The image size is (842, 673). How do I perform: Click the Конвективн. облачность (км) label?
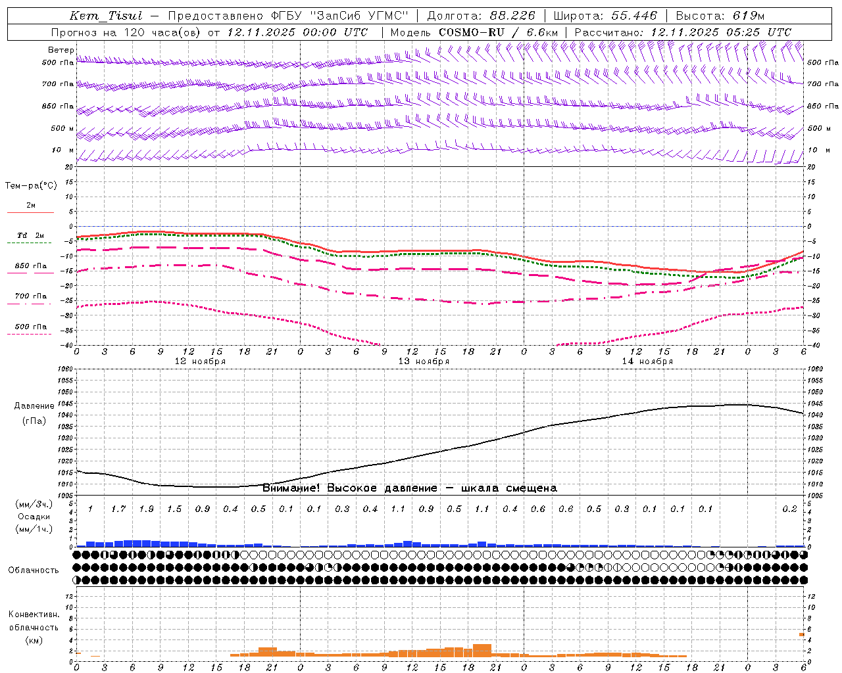click(x=34, y=627)
